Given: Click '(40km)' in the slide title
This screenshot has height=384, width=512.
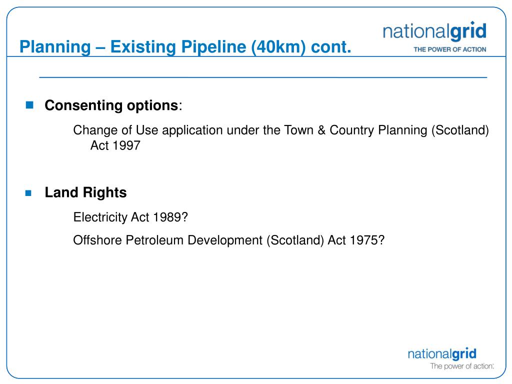Looking at the screenshot, I should point(278,47).
